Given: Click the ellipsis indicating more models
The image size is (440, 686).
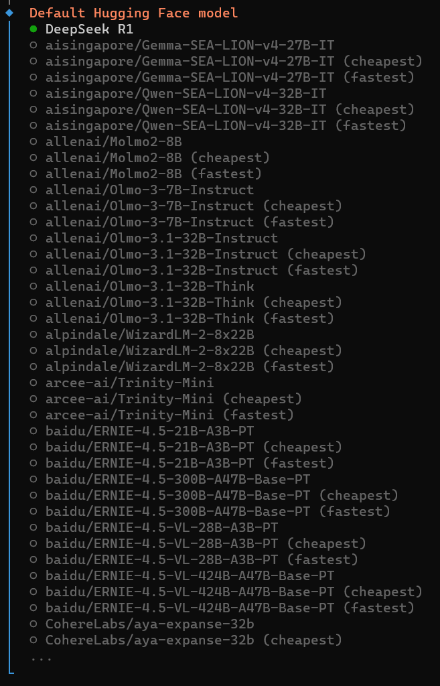Looking at the screenshot, I should click(x=41, y=657).
